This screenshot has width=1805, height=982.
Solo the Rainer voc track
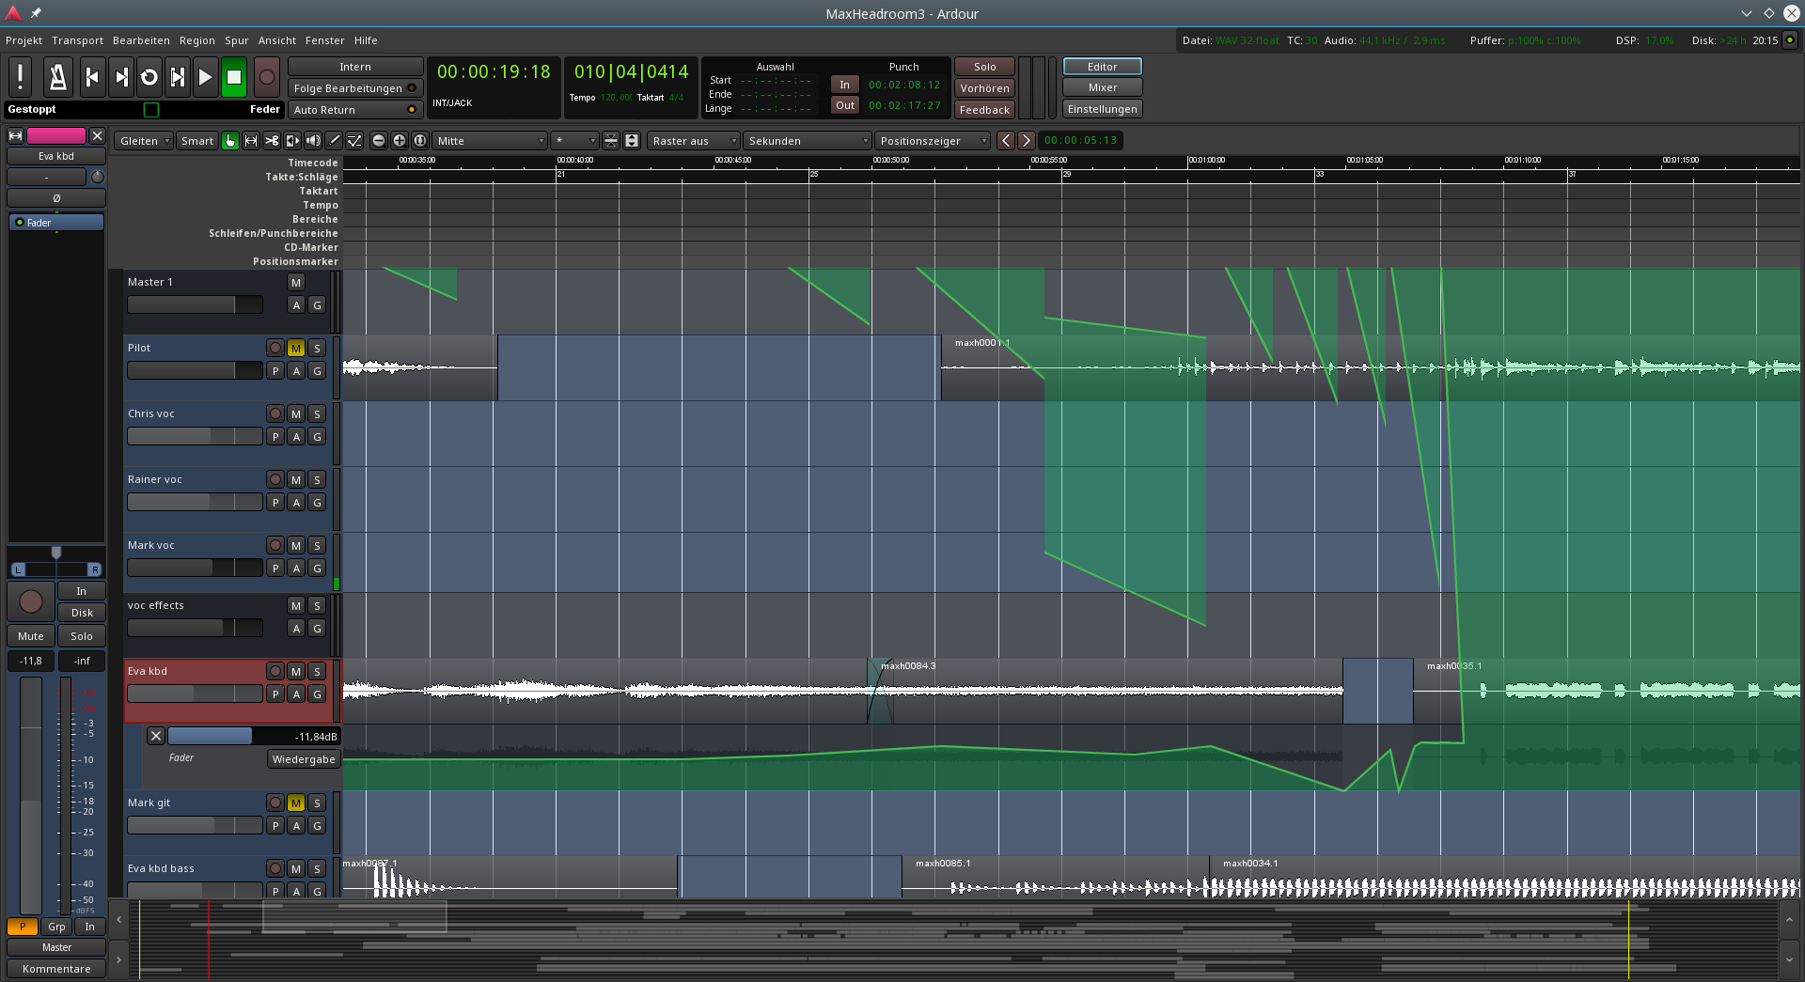pos(317,480)
